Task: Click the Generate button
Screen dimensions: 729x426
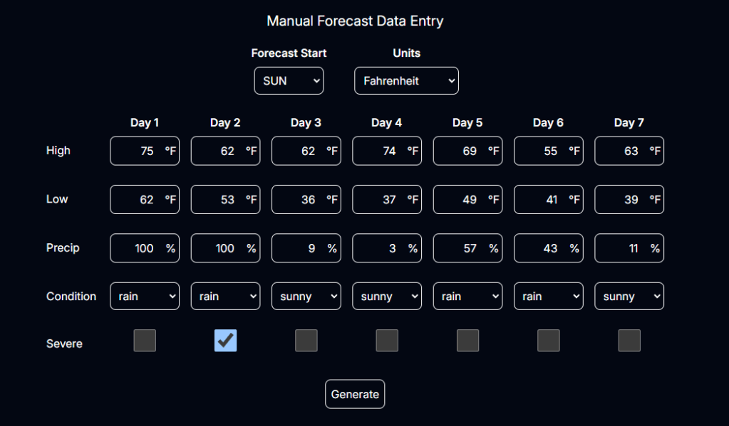Action: tap(355, 394)
